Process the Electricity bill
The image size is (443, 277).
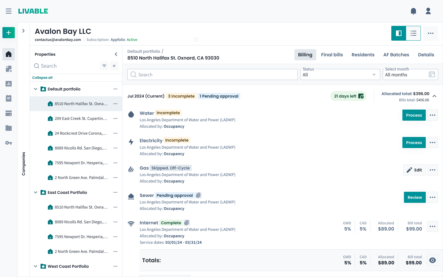pyautogui.click(x=414, y=143)
